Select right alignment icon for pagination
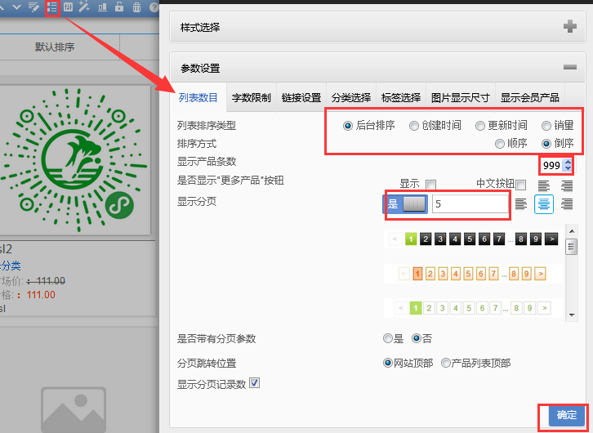Screen dimensions: 593x433 click(x=567, y=203)
